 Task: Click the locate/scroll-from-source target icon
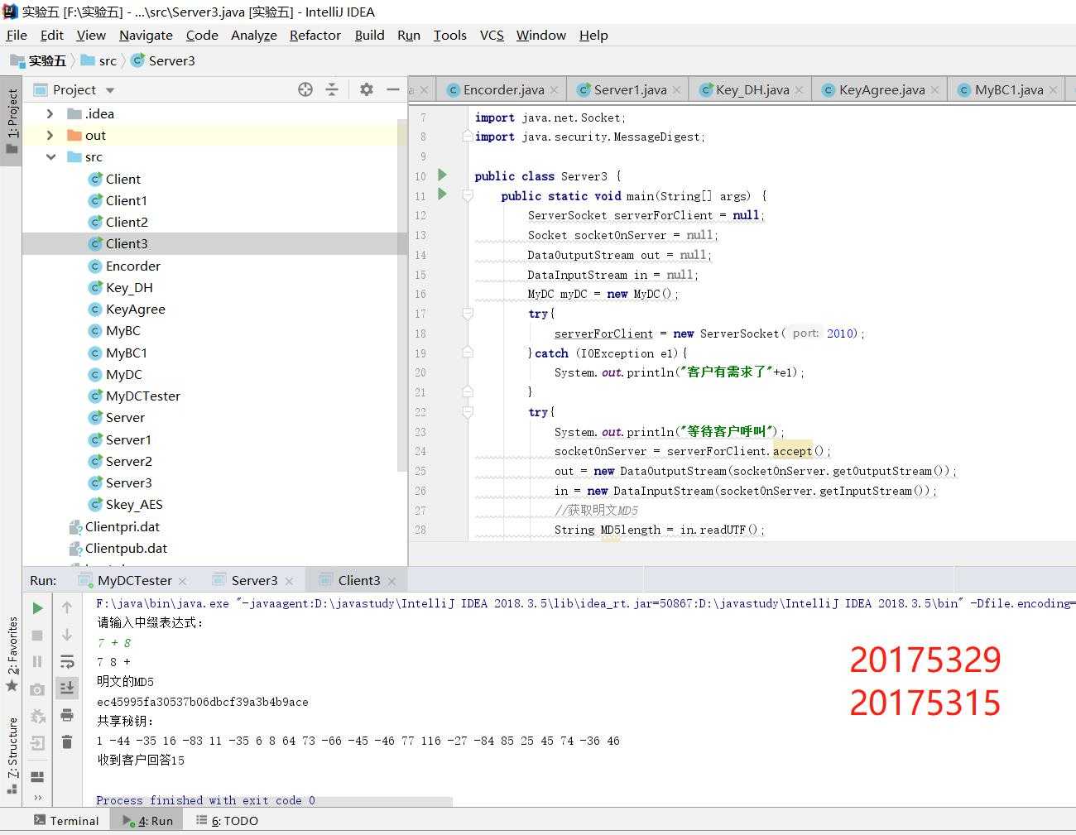(305, 89)
